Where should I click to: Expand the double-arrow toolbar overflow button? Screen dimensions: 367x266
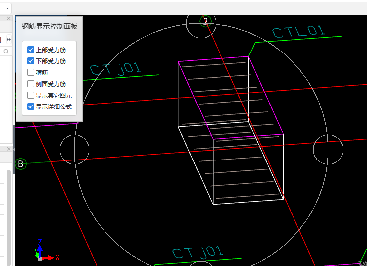[9, 40]
